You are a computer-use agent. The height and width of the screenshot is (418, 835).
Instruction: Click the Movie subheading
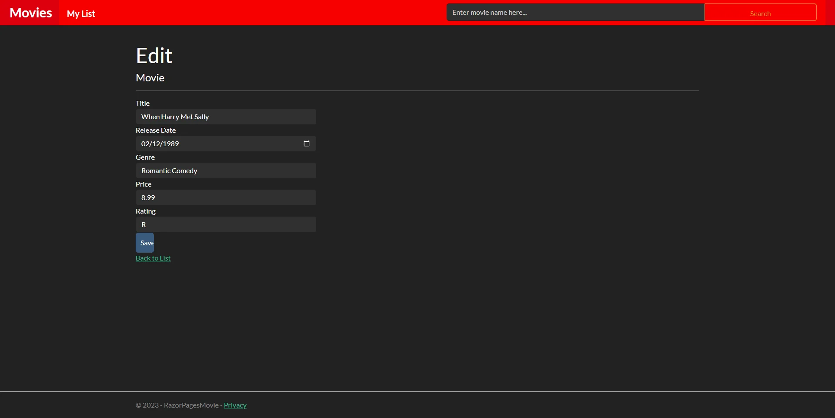[x=150, y=78]
